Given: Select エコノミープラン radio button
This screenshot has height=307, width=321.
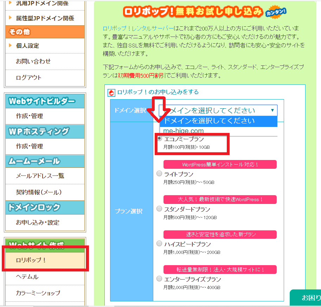Looking at the screenshot, I should [x=160, y=139].
